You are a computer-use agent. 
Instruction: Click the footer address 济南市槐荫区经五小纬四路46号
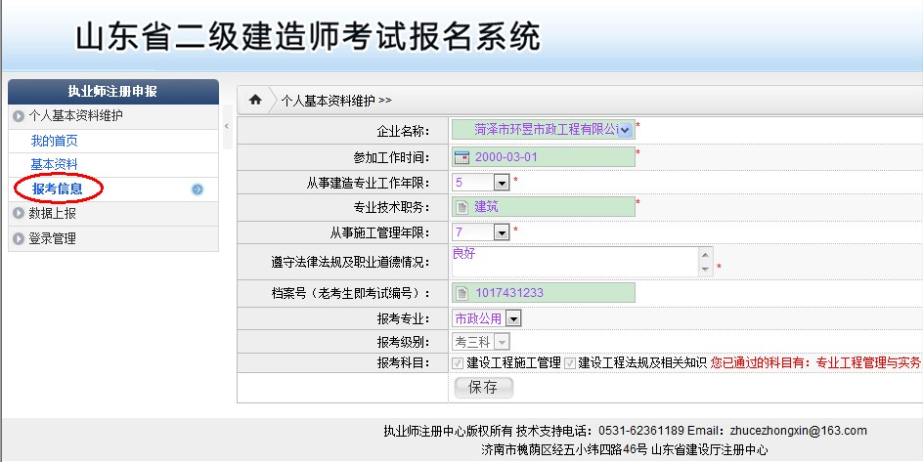(x=564, y=450)
